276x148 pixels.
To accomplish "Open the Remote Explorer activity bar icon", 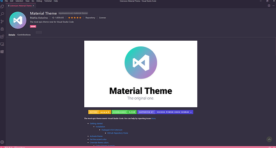I will [2, 44].
